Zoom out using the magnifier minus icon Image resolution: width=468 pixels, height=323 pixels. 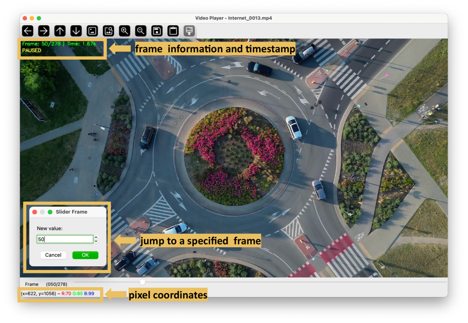tap(141, 31)
